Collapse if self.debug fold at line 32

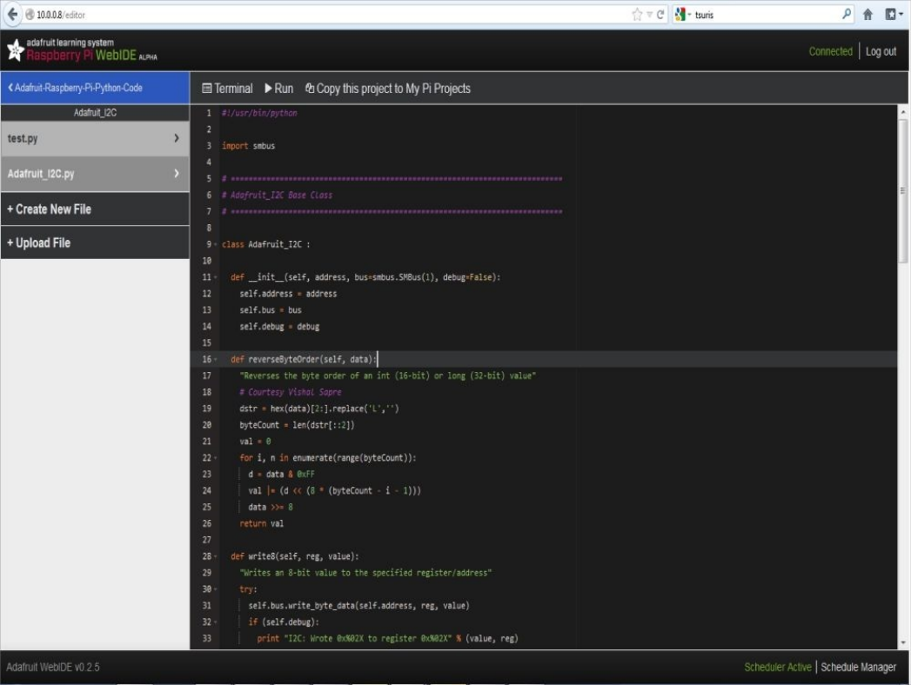(x=216, y=622)
